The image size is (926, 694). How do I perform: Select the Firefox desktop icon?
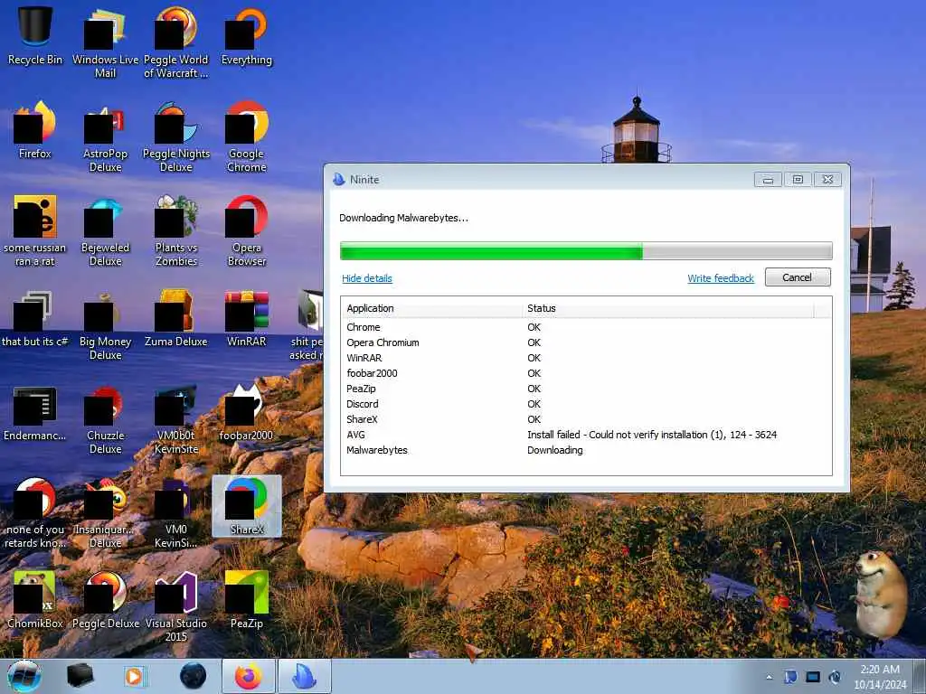coord(35,130)
